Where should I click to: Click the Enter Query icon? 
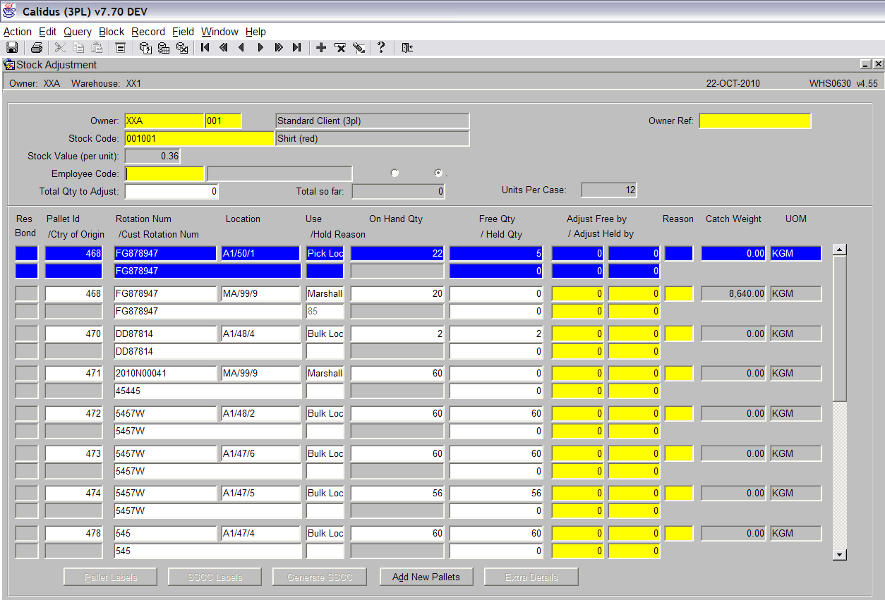[x=145, y=47]
